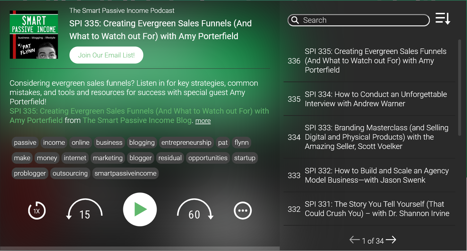
Task: Click the entrepreneurship tag
Action: click(x=186, y=143)
